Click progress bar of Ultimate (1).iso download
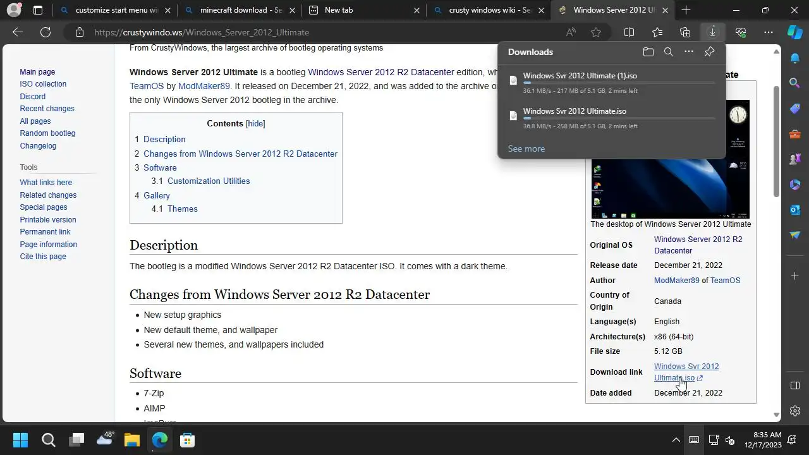Image resolution: width=809 pixels, height=455 pixels. tap(619, 83)
